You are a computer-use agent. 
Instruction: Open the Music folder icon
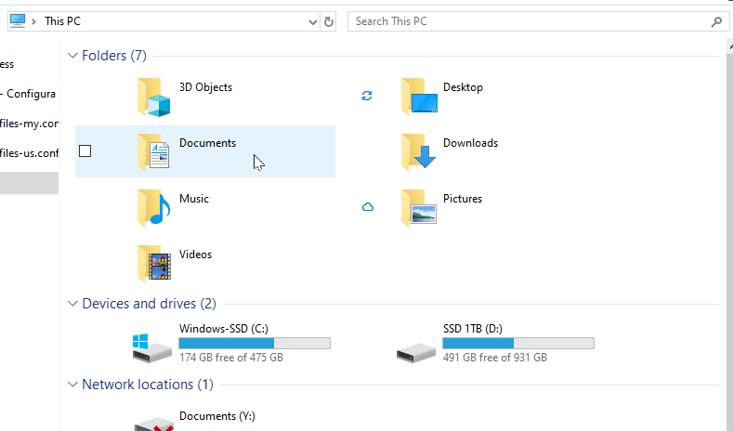point(154,207)
